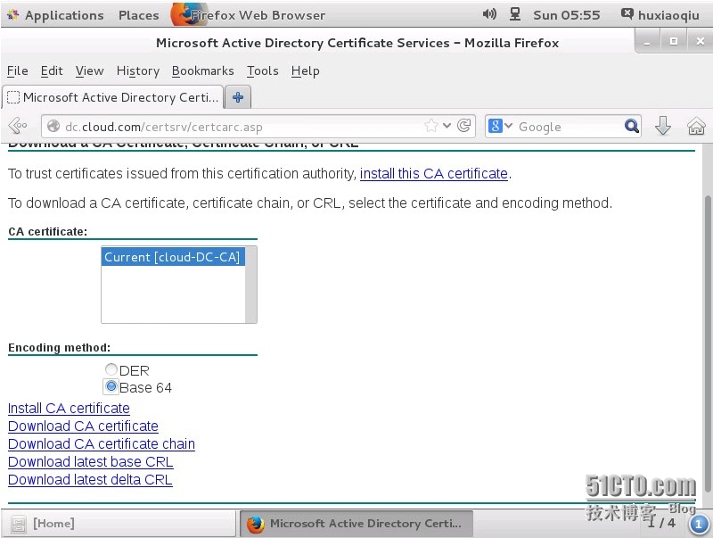The width and height of the screenshot is (713, 538).
Task: Switch to [Home] window in taskbar
Action: [119, 524]
